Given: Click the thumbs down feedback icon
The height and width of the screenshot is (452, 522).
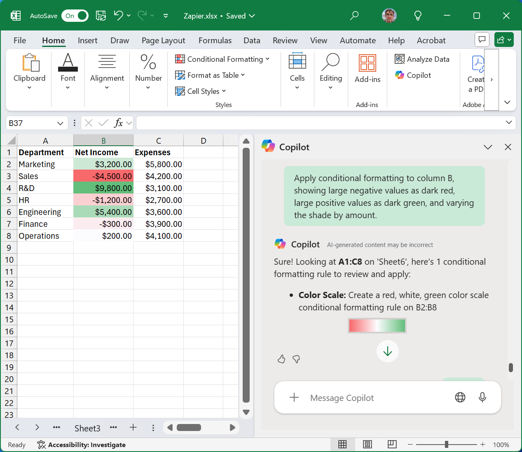Looking at the screenshot, I should [x=296, y=359].
